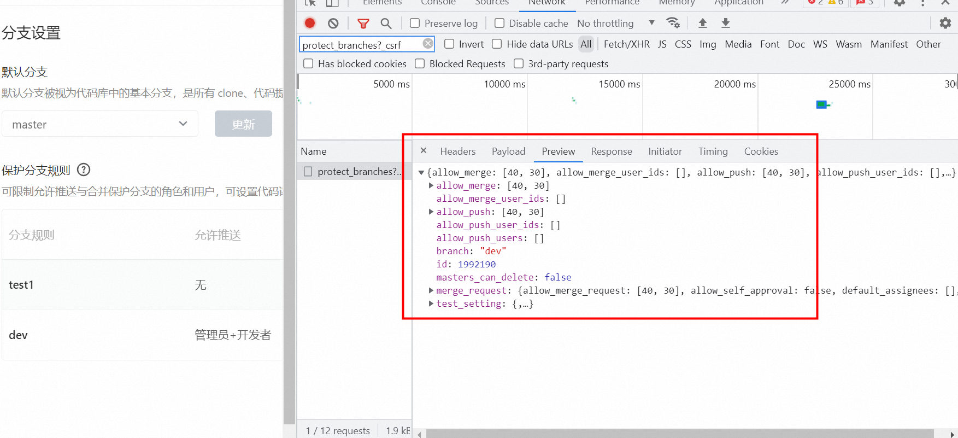
Task: Select the test1 branch rule row
Action: point(142,284)
